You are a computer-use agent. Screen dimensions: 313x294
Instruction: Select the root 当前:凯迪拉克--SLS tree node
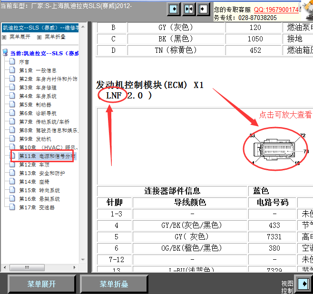(44, 53)
